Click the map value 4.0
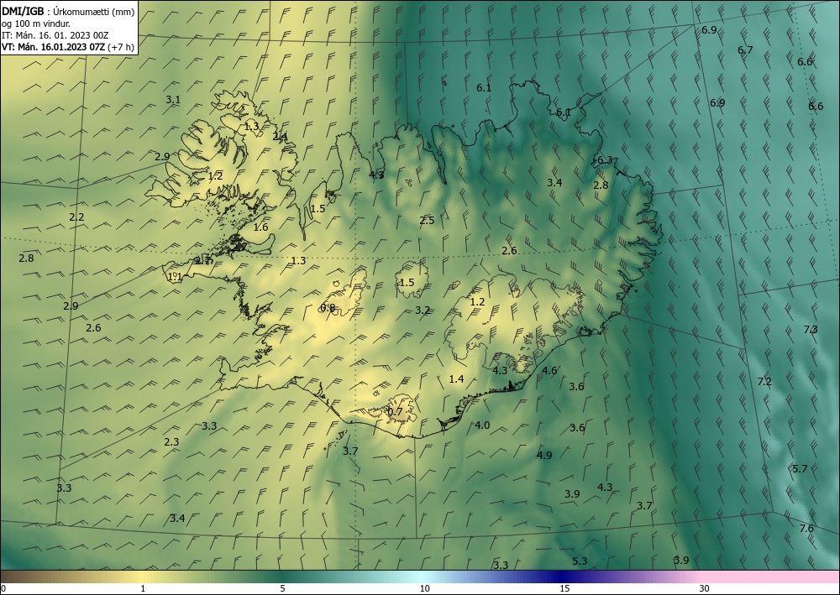The height and width of the screenshot is (595, 840). point(482,425)
